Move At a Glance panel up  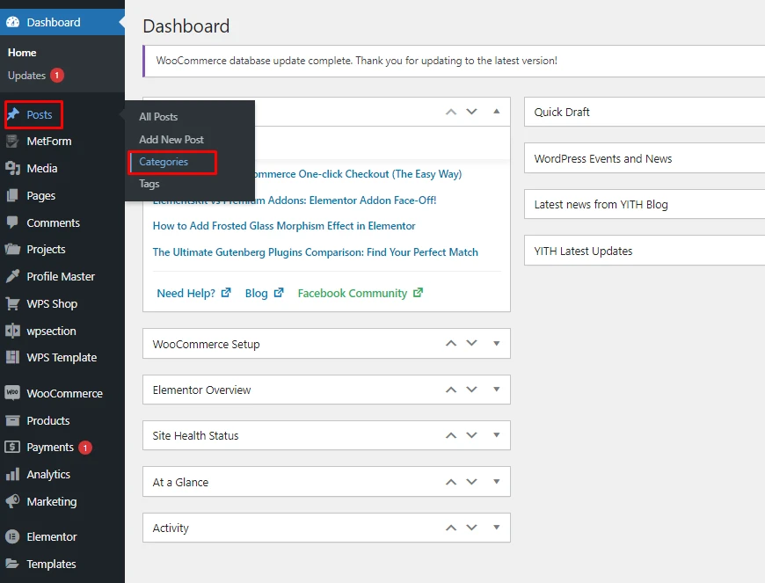click(x=451, y=482)
